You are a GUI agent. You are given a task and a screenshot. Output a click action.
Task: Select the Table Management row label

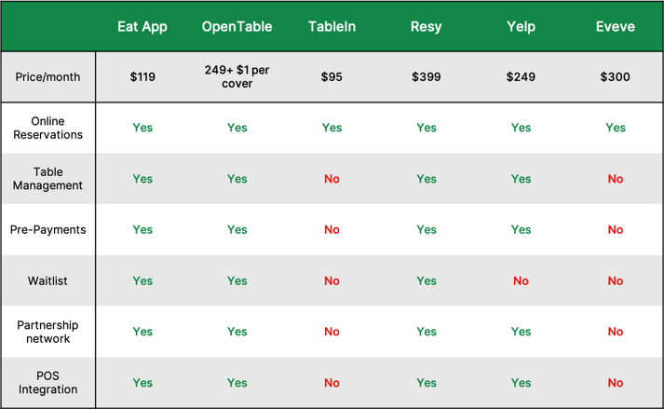click(x=47, y=179)
